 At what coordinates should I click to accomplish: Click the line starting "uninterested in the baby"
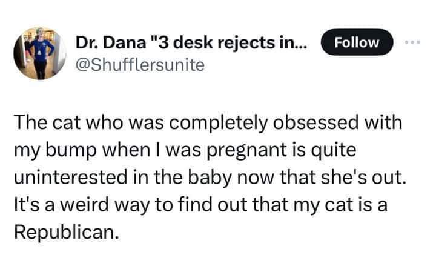[x=210, y=178]
